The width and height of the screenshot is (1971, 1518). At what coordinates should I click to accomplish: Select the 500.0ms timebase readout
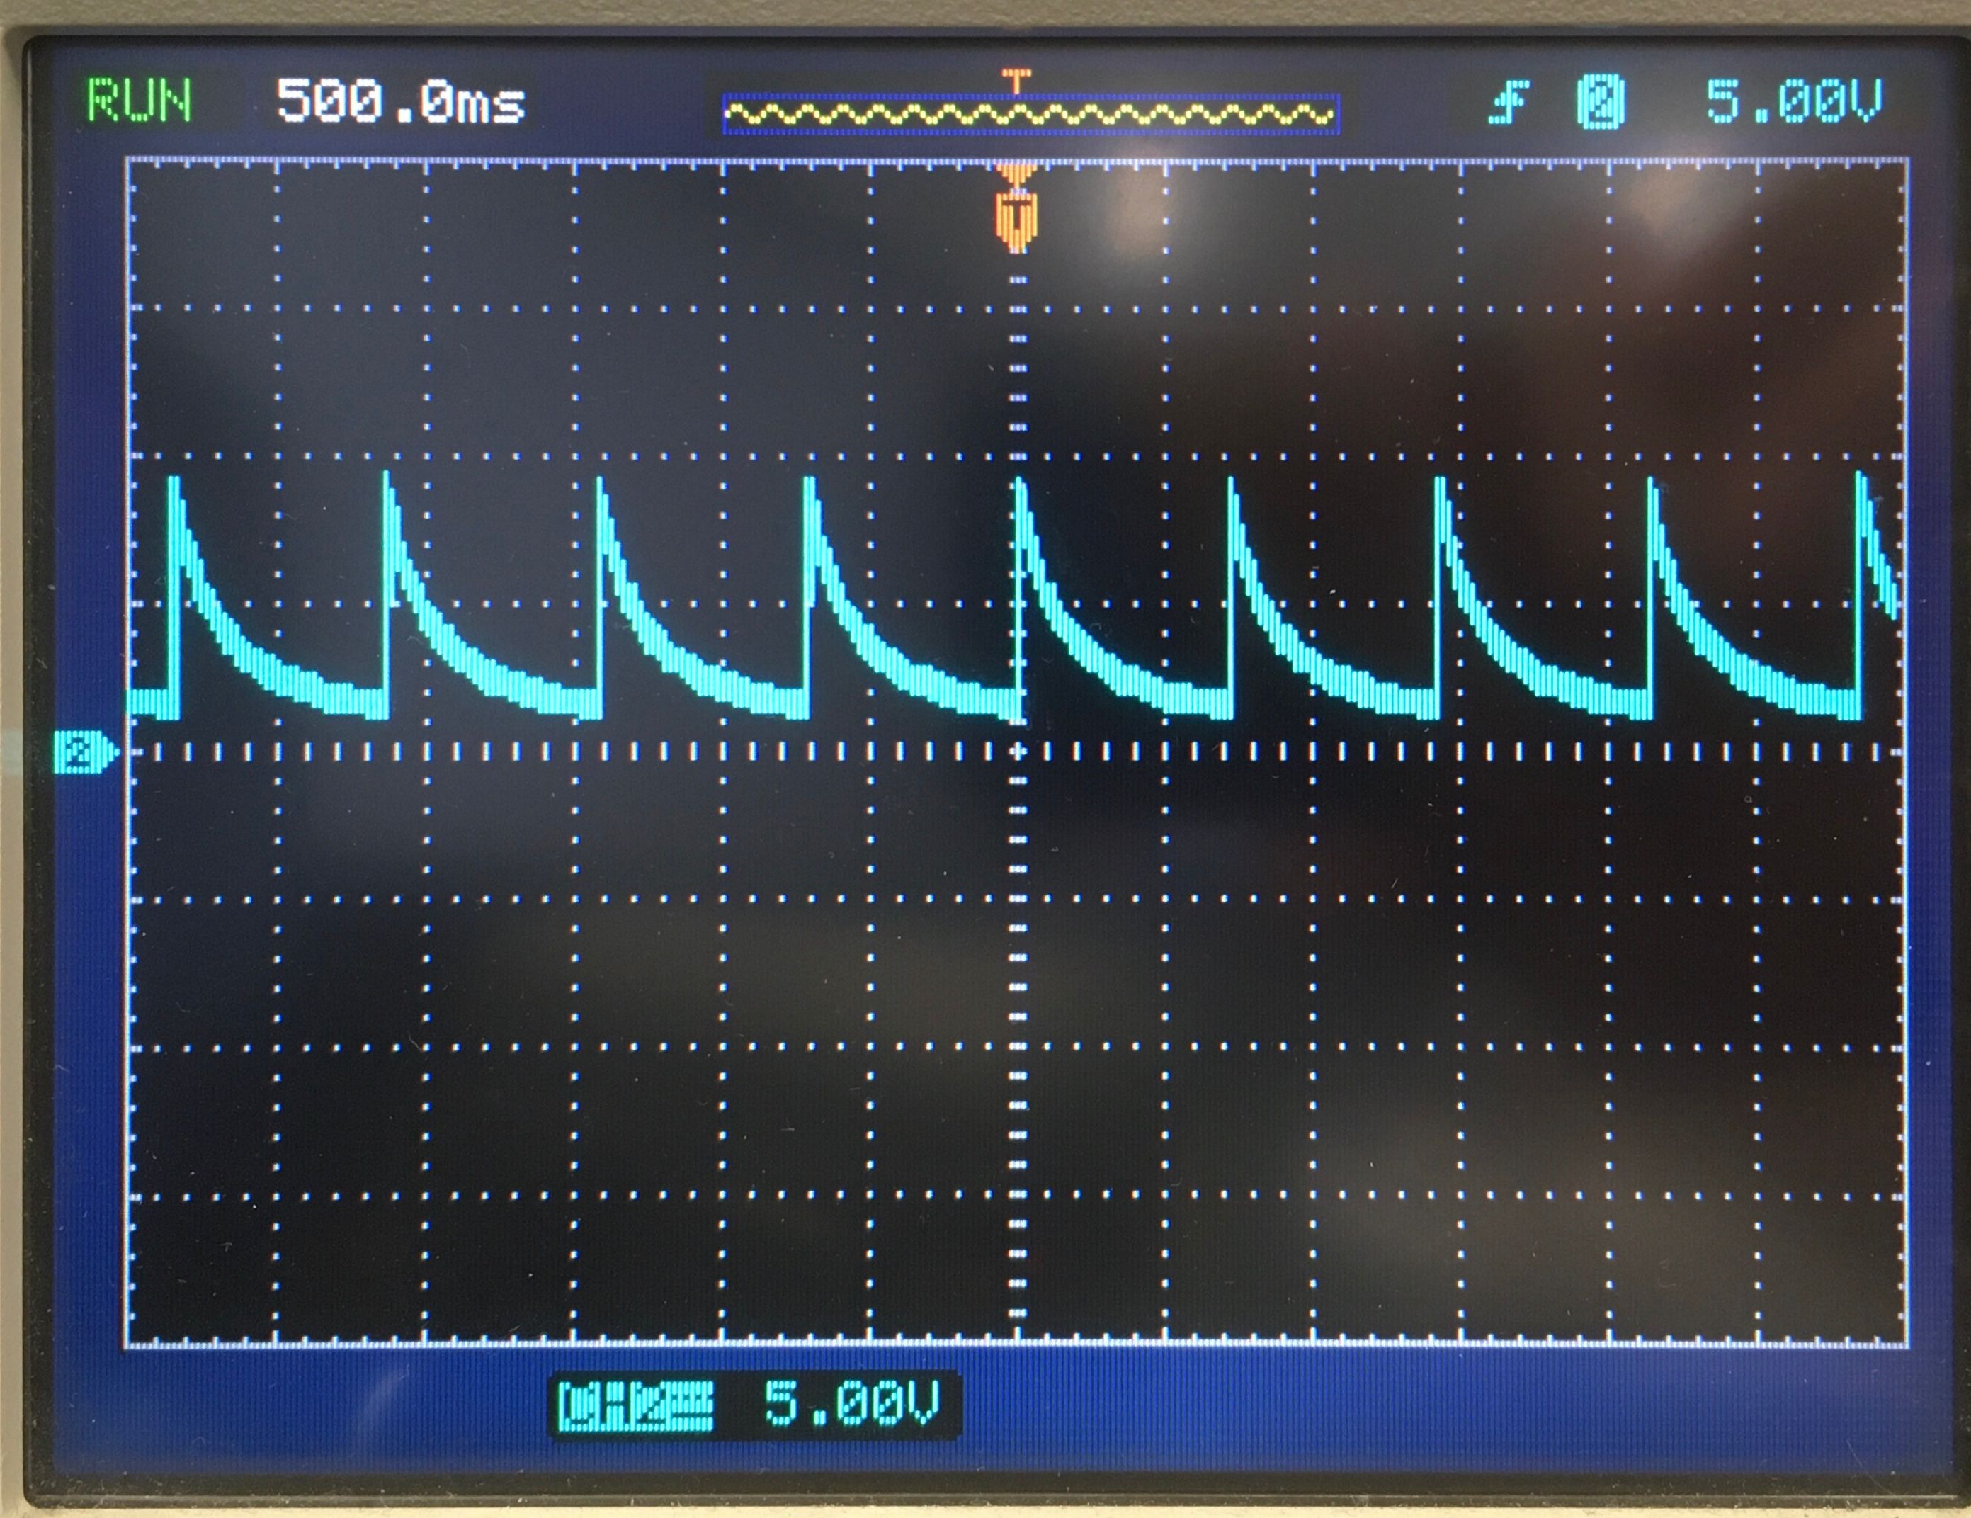tap(401, 100)
